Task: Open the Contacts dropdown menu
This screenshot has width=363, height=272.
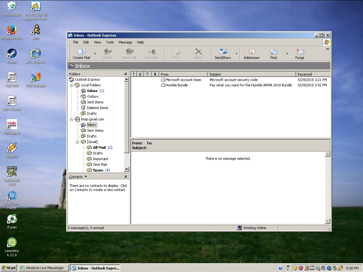Action: pos(86,177)
